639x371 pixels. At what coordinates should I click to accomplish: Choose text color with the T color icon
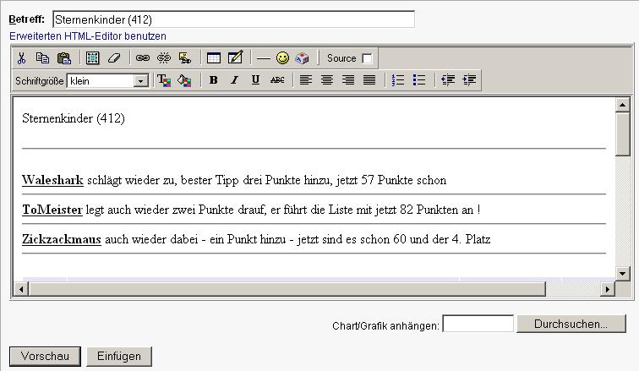[x=164, y=80]
